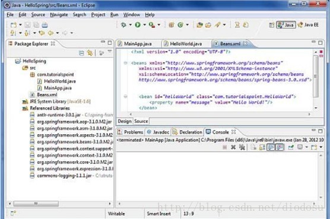
Task: Open the New Java Class dropdown arrow
Action: (188, 25)
